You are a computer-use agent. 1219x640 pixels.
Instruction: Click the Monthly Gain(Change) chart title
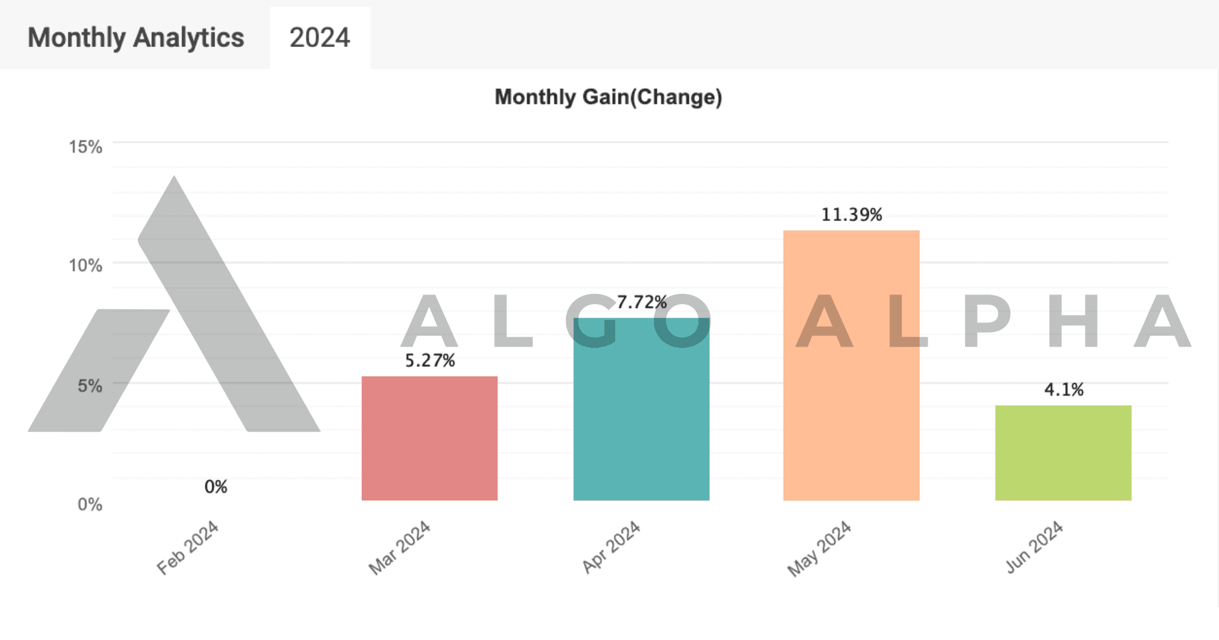[608, 98]
